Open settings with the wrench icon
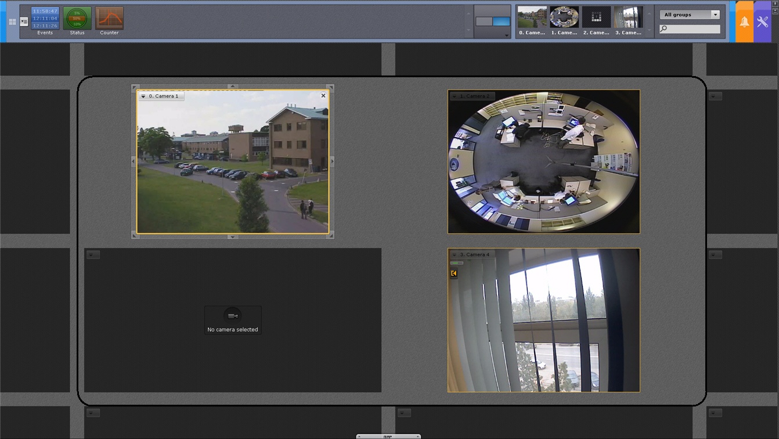 tap(763, 22)
